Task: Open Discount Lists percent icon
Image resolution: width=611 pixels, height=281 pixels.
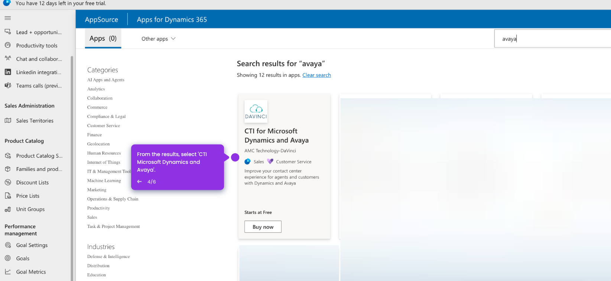Action: pyautogui.click(x=8, y=182)
